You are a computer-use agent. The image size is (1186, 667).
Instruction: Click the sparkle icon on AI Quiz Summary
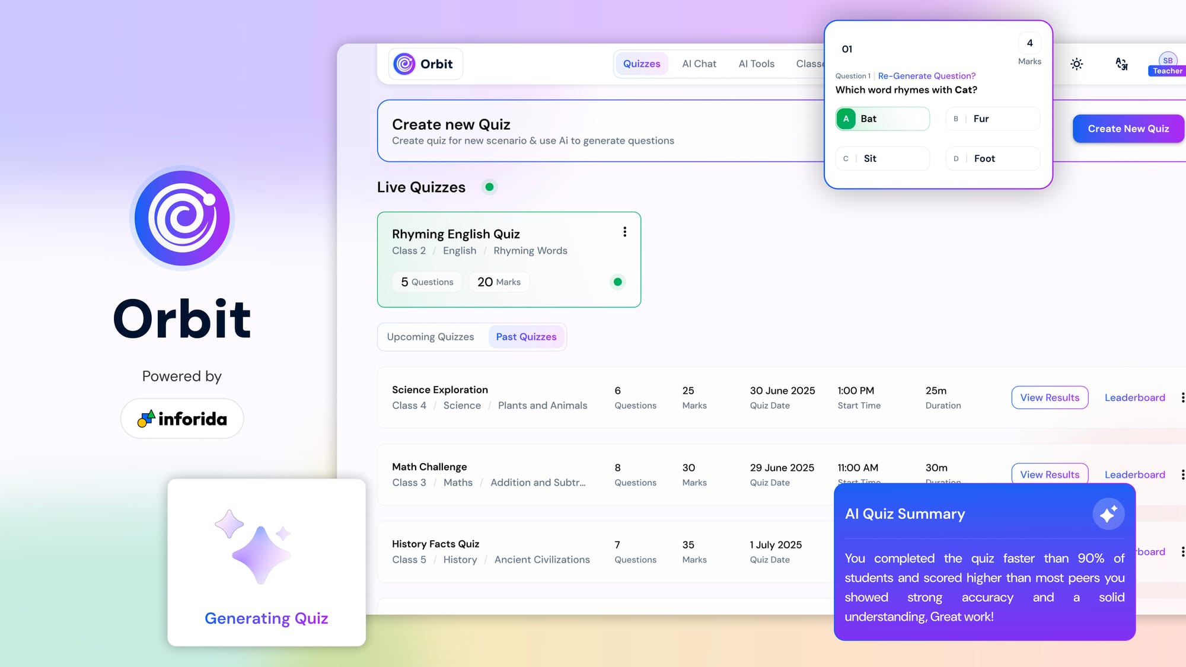click(1109, 513)
